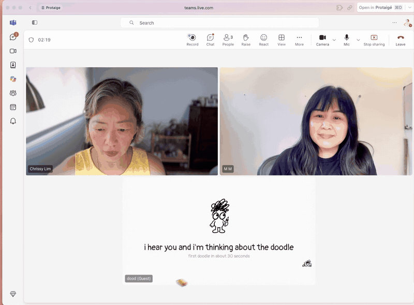The height and width of the screenshot is (305, 414).
Task: Click the share screen browser icon
Action: 339,8
